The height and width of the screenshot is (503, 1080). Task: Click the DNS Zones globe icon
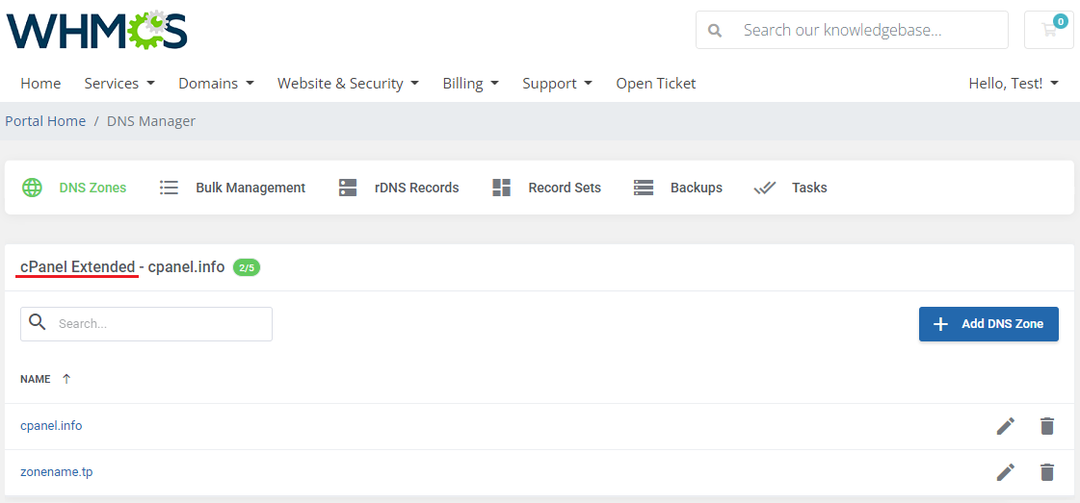point(33,188)
